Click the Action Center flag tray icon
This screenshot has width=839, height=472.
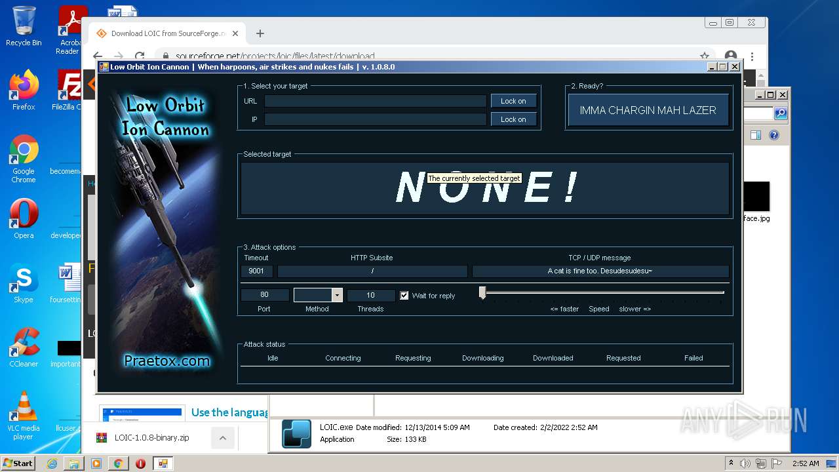point(777,463)
